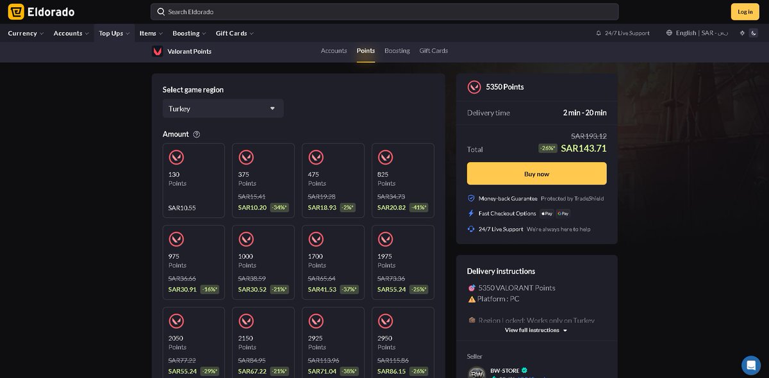Switch to the Accounts tab
This screenshot has height=378, width=769.
tap(334, 51)
